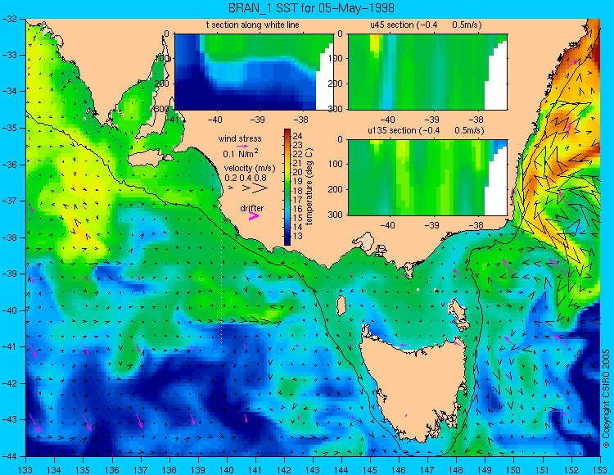The height and width of the screenshot is (475, 614).
Task: Click the 100 depth tick on the u45 section
Action: pyautogui.click(x=336, y=58)
